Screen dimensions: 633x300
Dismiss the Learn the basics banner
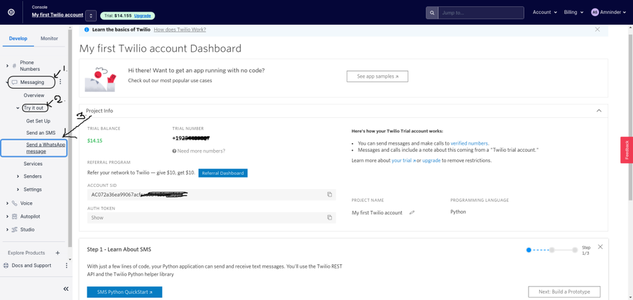[597, 30]
